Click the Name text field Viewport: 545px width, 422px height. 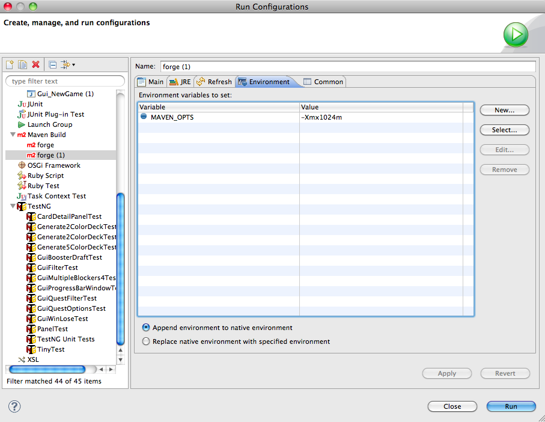point(347,66)
